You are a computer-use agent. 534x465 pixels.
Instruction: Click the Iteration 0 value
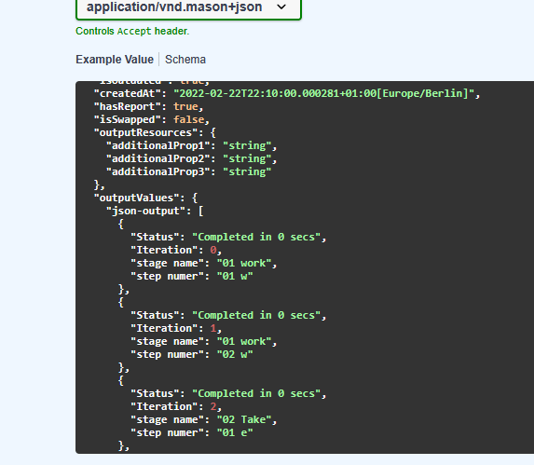pos(213,250)
